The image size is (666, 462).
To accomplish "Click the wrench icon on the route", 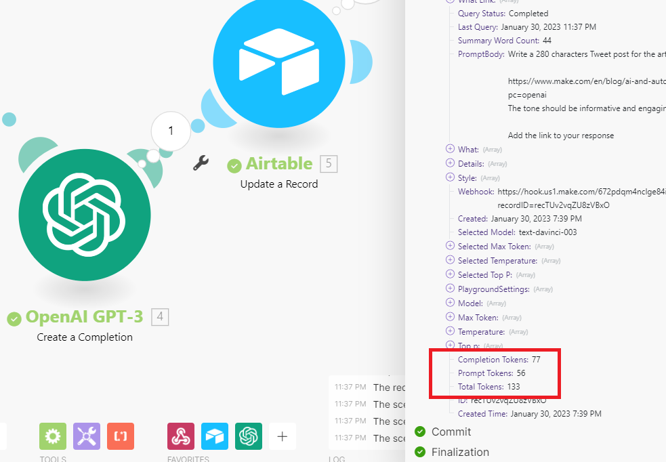I will pos(201,163).
